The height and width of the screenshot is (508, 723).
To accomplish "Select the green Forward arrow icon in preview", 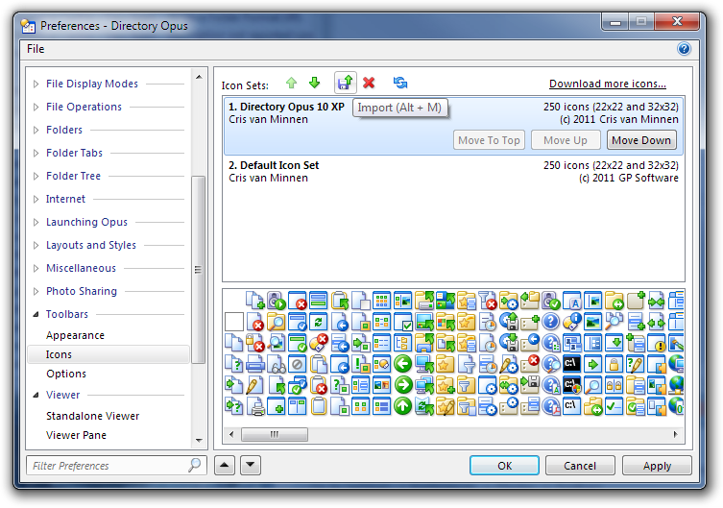I will 403,385.
